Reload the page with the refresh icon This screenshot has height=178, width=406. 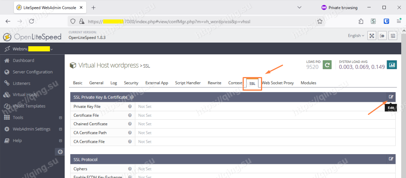click(x=32, y=22)
